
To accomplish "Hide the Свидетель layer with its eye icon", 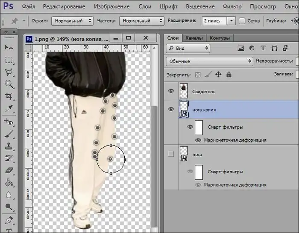I will point(171,91).
